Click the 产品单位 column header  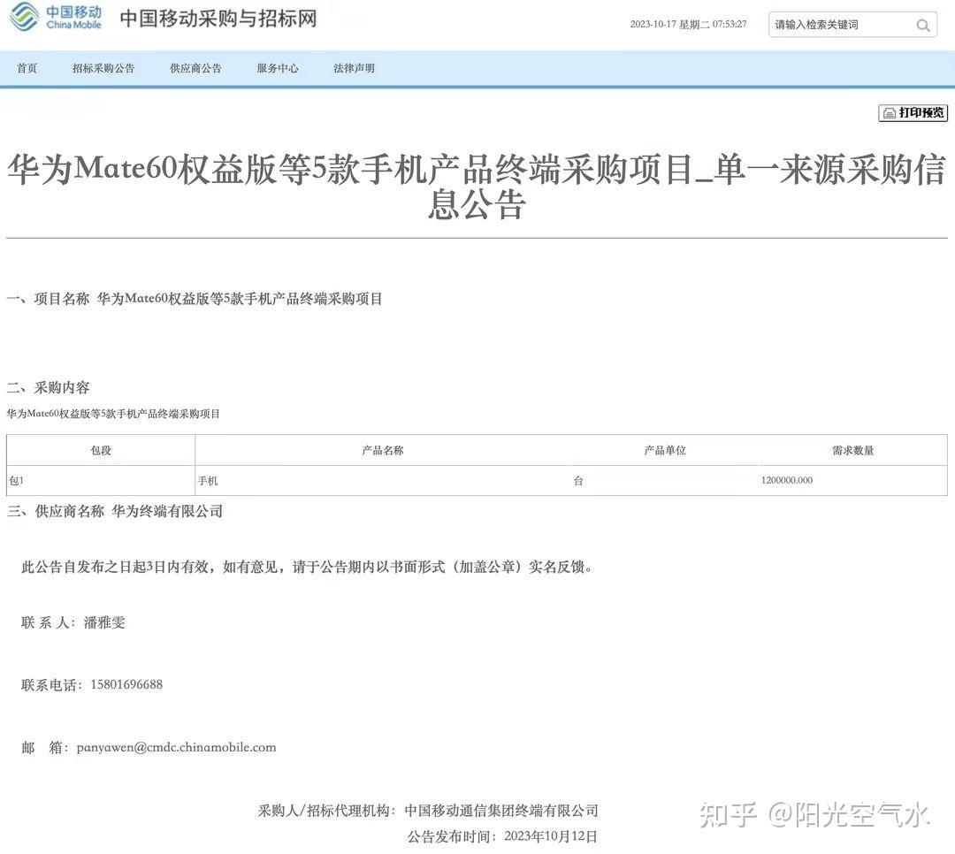point(664,450)
